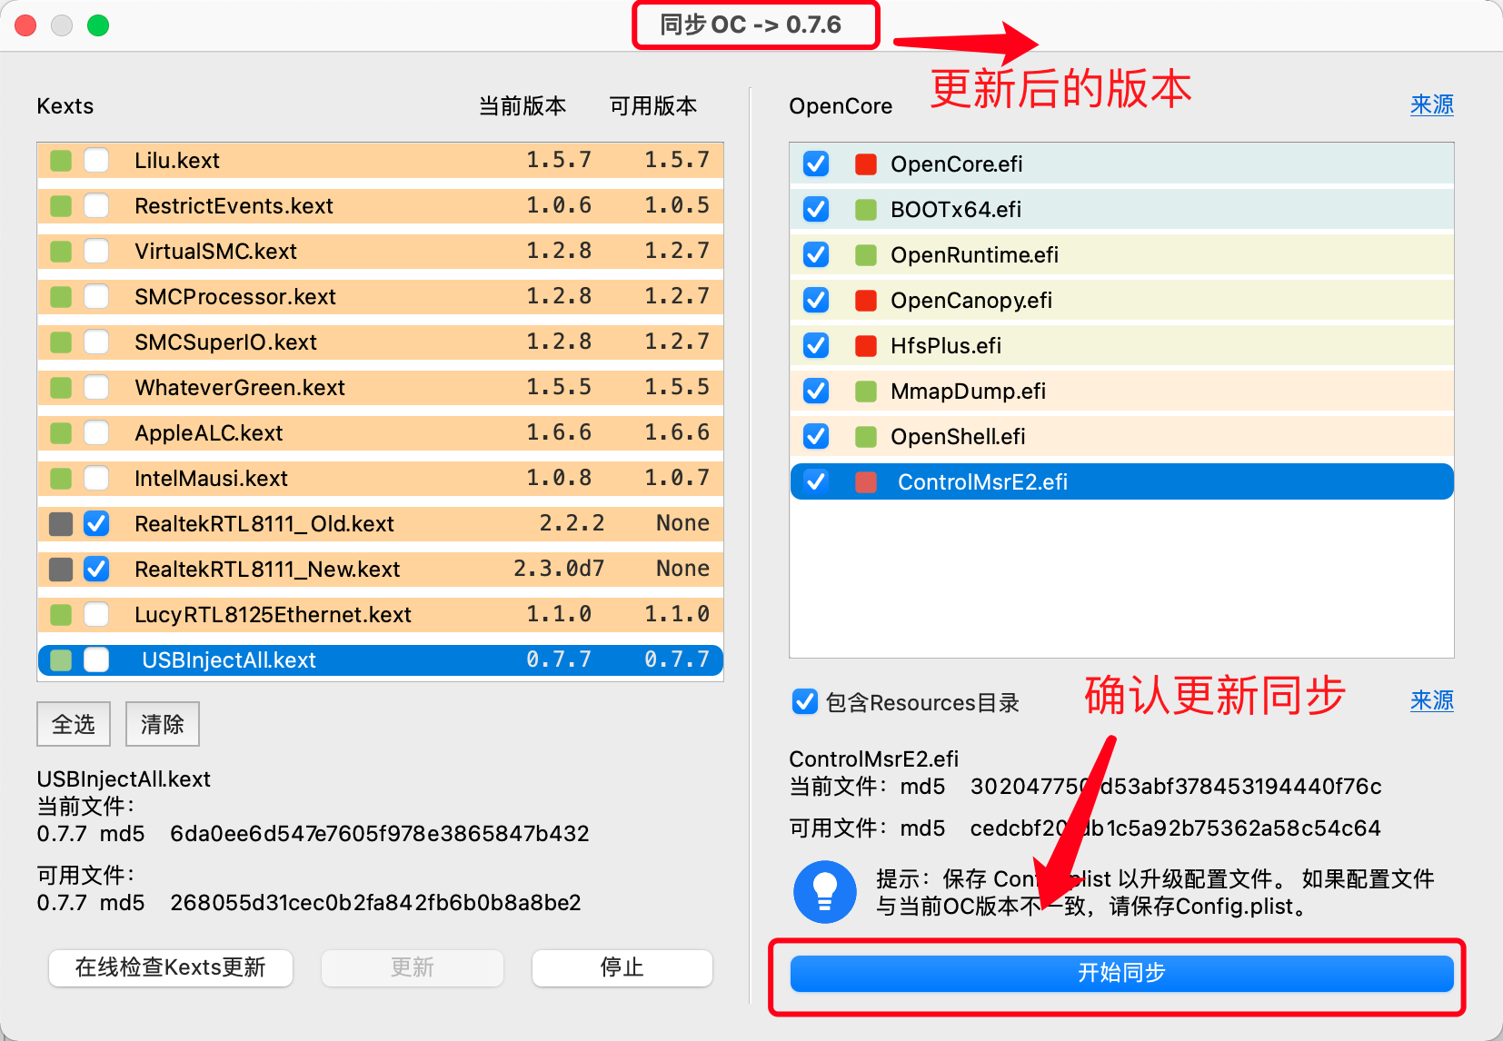Click the status square beside RestrictEvents.kext
Image resolution: width=1503 pixels, height=1041 pixels.
[61, 206]
